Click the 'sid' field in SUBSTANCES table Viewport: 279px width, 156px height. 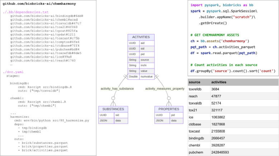click(x=121, y=115)
